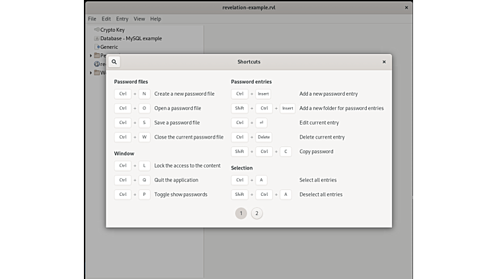497x279 pixels.
Task: Expand the bottom folder in tree
Action: click(91, 73)
